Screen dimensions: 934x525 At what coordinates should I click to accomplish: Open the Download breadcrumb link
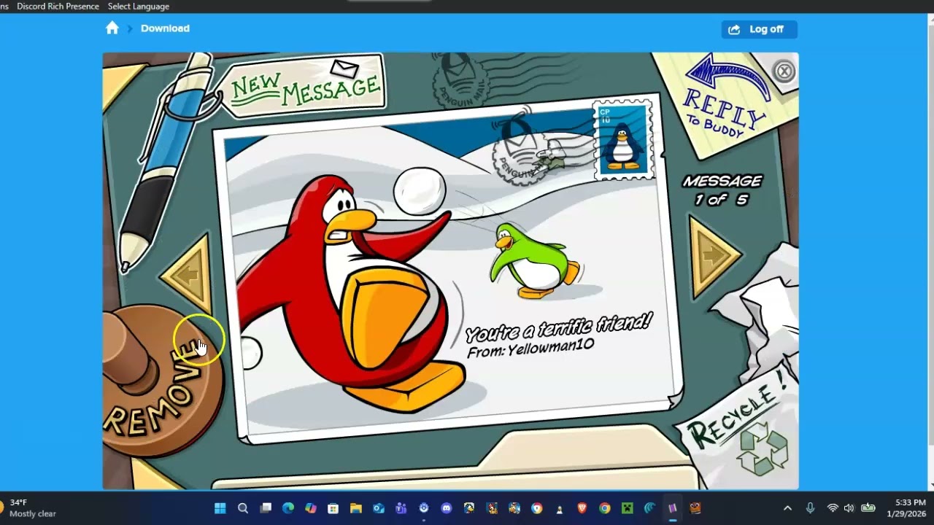click(165, 28)
